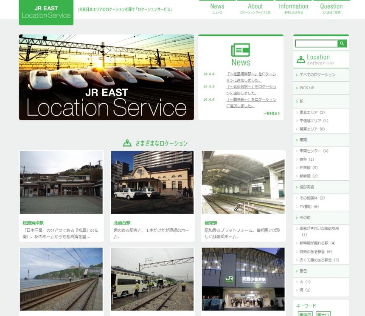Open 新幹線が撮れる駅 (4) category
This screenshot has height=316, width=365.
tap(317, 243)
